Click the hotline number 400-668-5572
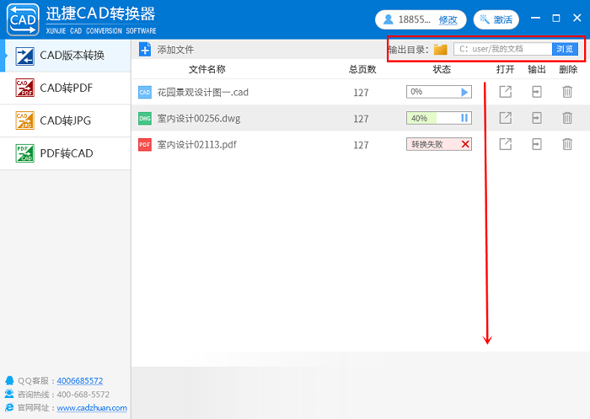Screen dimensions: 590x419 [x=83, y=395]
